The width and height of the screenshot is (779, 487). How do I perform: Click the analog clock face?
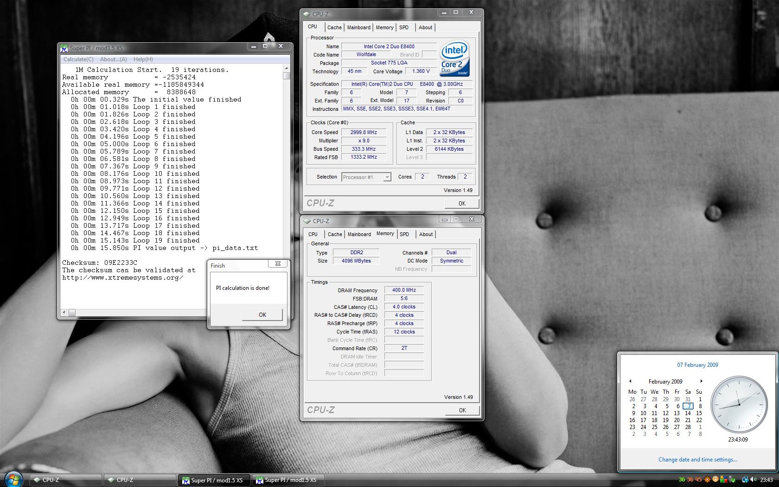click(739, 404)
